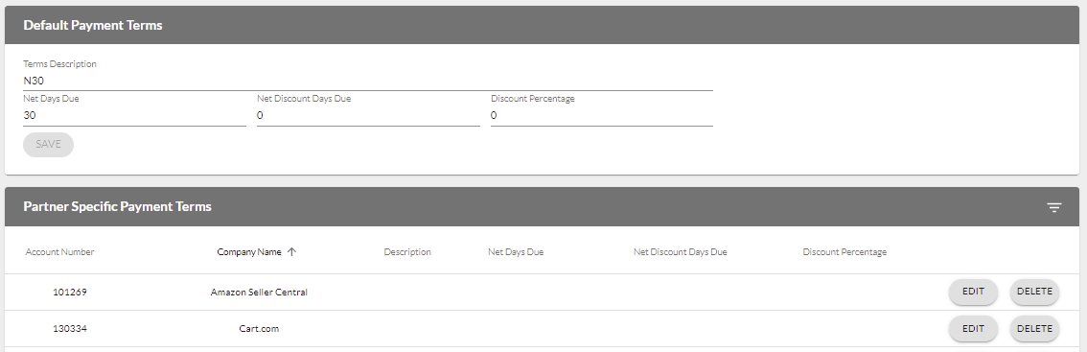This screenshot has height=352, width=1087.
Task: Focus the Net Days Due input showing 30
Action: coord(134,116)
